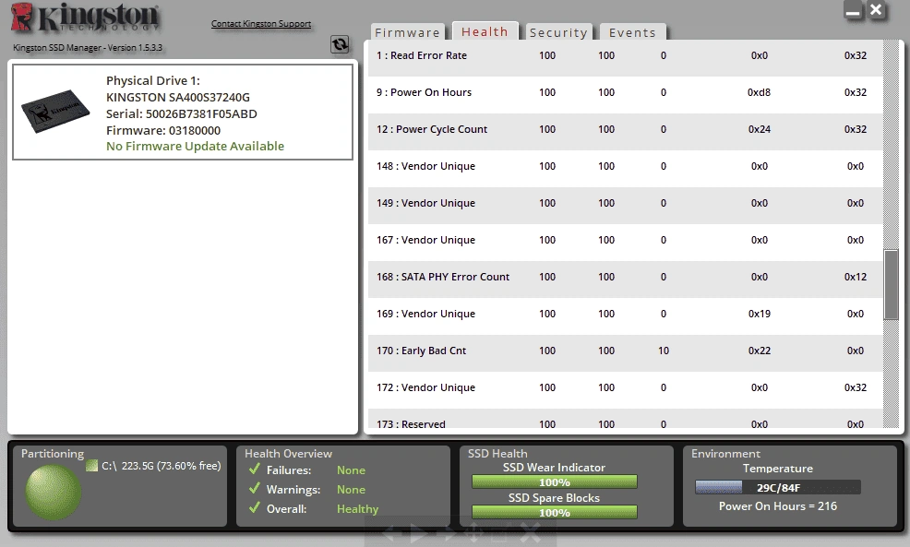Select the SSD drive picture thumbnail
This screenshot has width=910, height=547.
tap(55, 111)
